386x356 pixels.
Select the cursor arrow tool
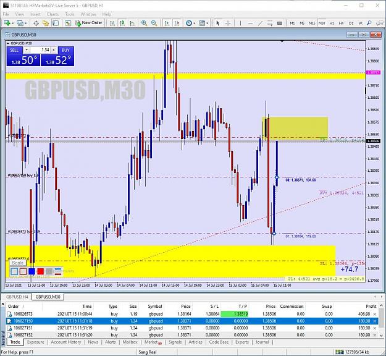tap(217, 23)
